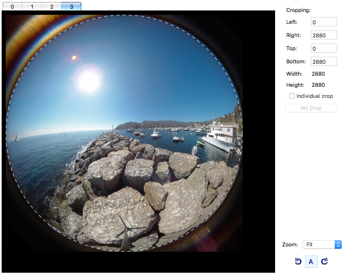Click the Height value 2880
This screenshot has width=345, height=276.
[318, 85]
